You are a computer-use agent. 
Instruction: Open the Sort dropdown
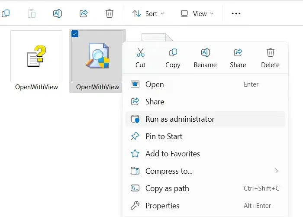[x=148, y=13]
